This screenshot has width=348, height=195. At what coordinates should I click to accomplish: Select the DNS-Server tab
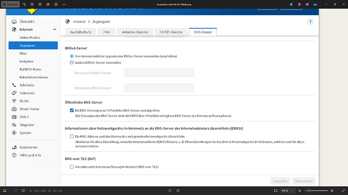pos(203,32)
